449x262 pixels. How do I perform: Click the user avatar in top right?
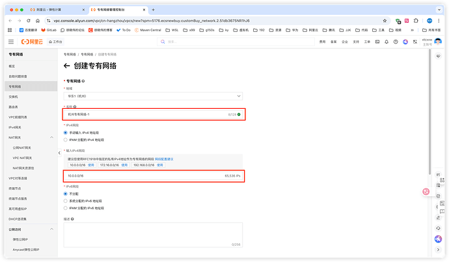438,42
